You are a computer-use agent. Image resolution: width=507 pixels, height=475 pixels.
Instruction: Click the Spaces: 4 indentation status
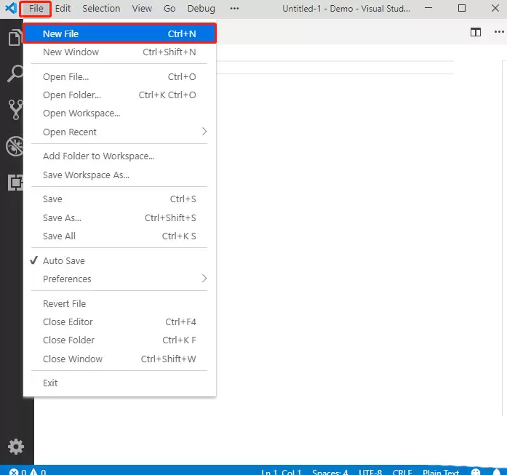pos(330,471)
